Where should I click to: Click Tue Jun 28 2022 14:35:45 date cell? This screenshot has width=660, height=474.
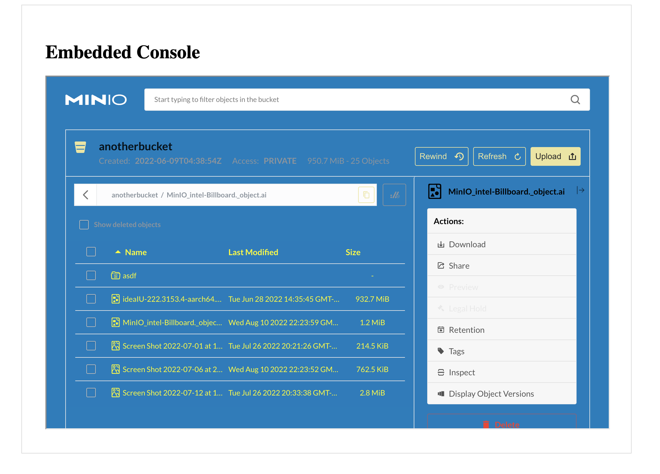pyautogui.click(x=284, y=299)
